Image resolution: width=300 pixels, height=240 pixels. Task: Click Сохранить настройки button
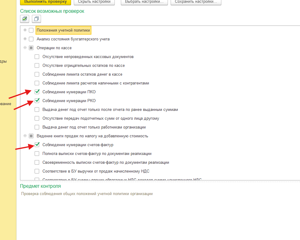[196, 2]
